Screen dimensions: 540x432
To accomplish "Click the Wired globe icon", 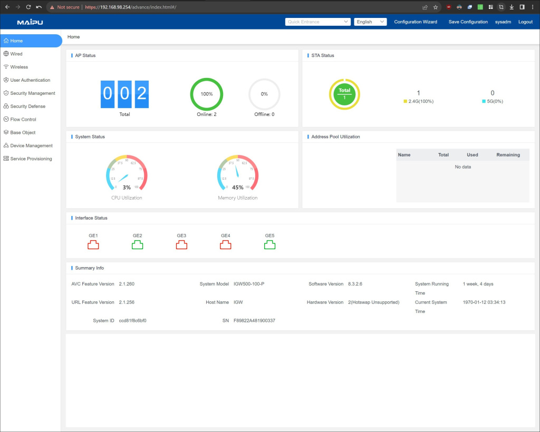I will [6, 54].
